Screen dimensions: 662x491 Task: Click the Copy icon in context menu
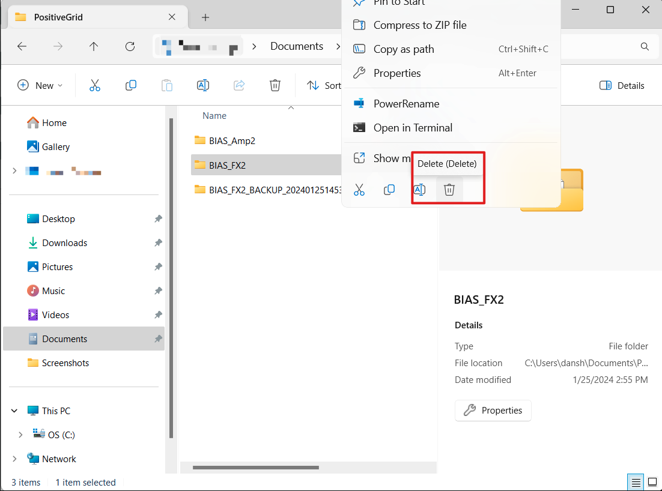[389, 190]
